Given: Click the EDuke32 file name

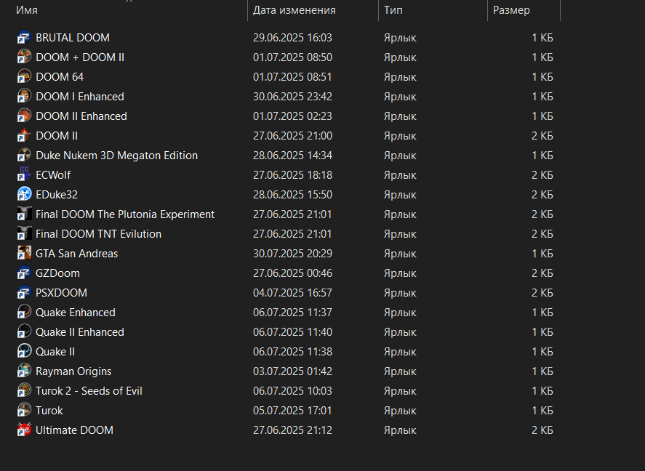Looking at the screenshot, I should point(57,194).
